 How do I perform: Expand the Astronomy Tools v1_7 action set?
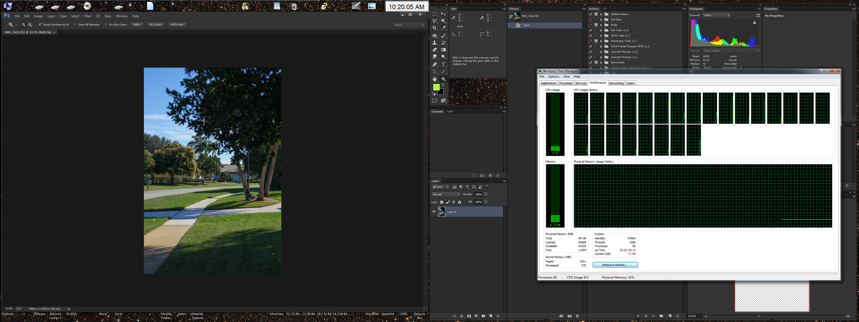601,41
